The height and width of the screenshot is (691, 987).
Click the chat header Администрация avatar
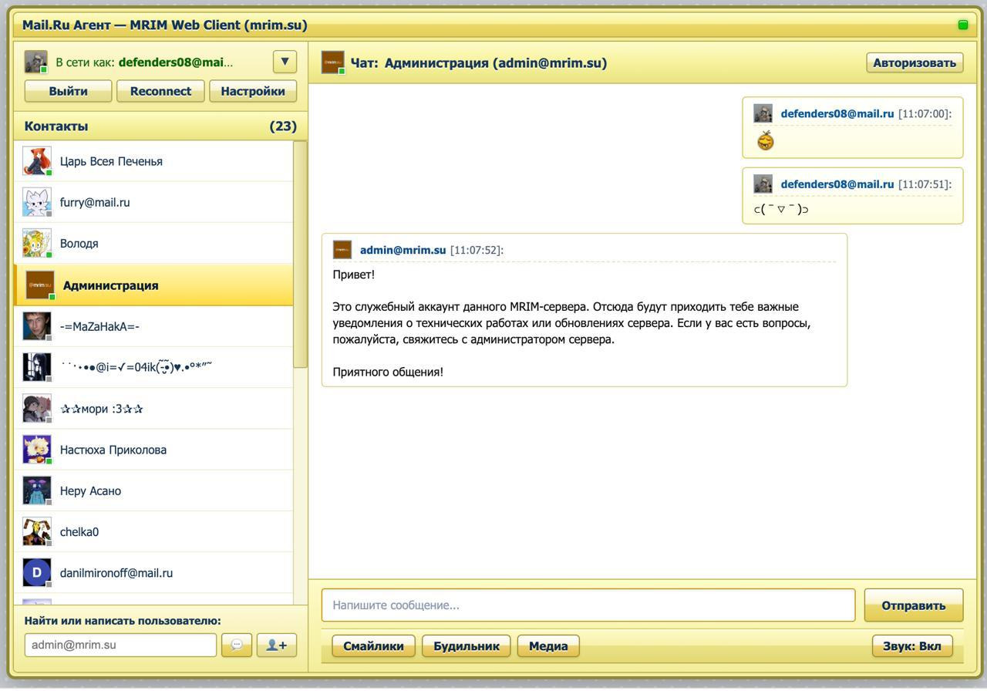coord(333,62)
